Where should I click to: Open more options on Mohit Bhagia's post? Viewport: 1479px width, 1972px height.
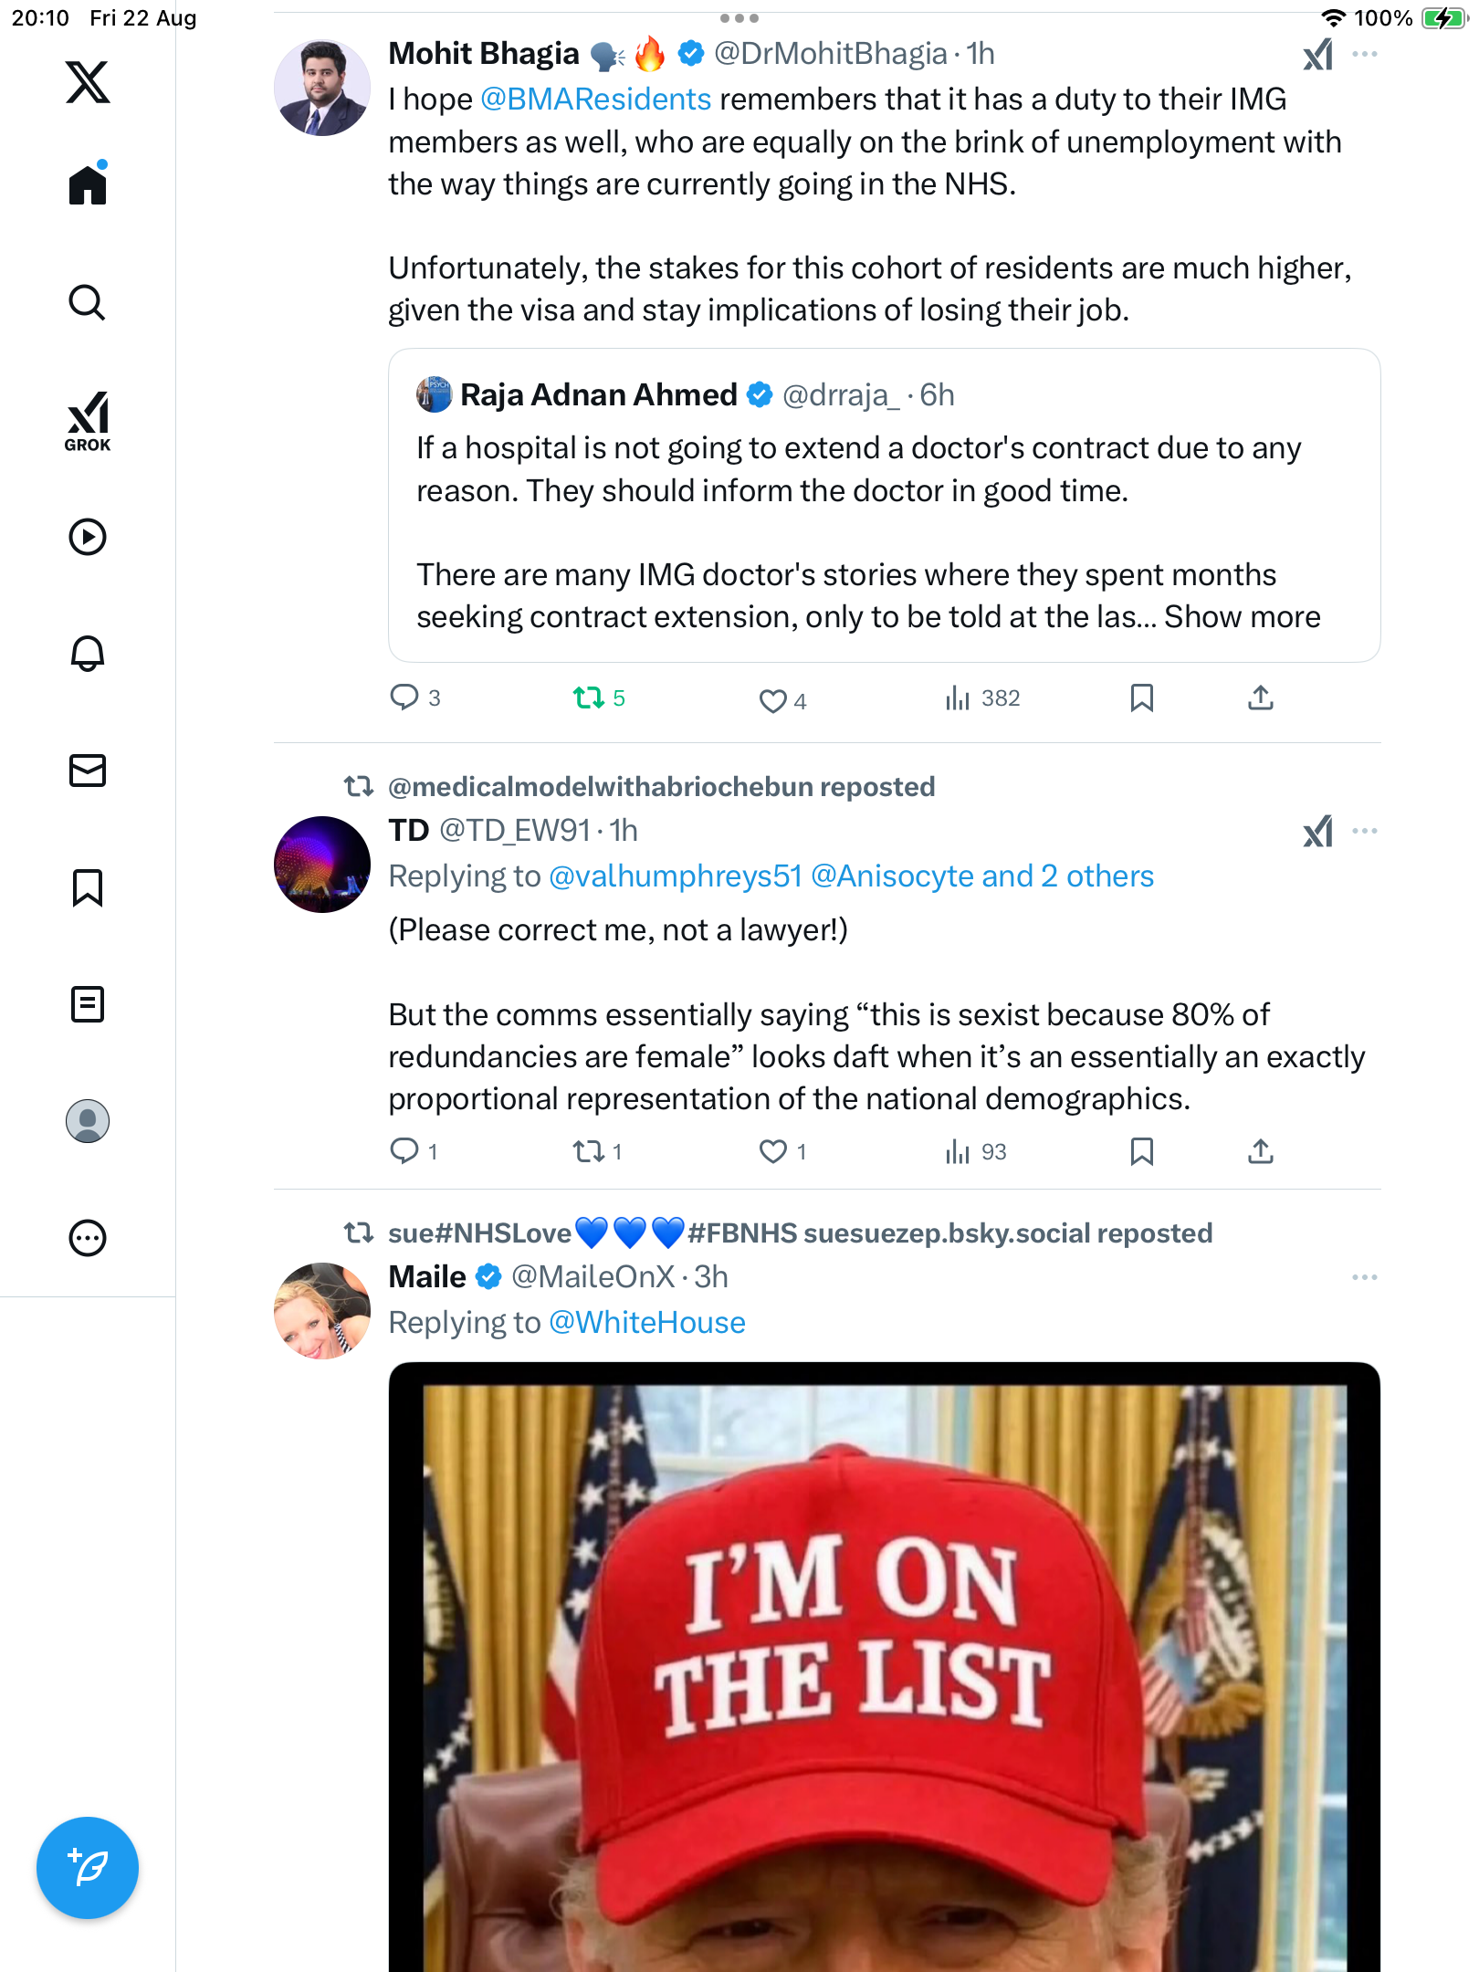(x=1365, y=54)
